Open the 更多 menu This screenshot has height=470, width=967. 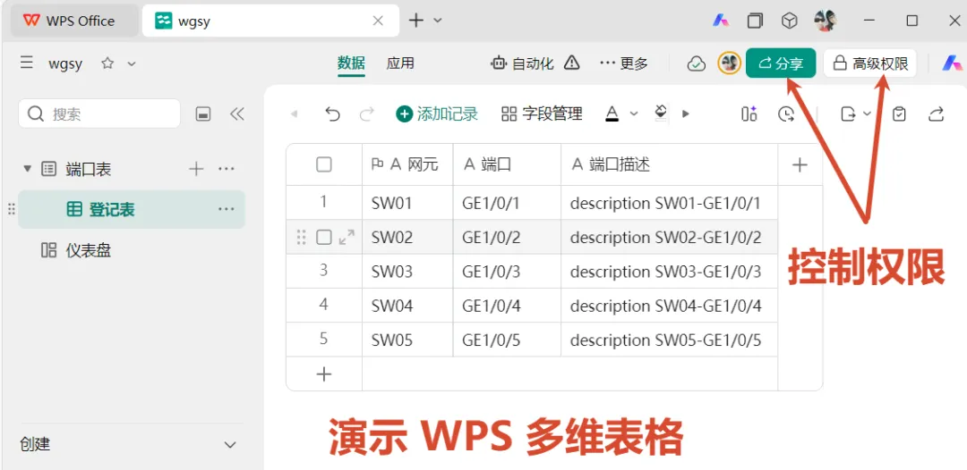coord(623,63)
